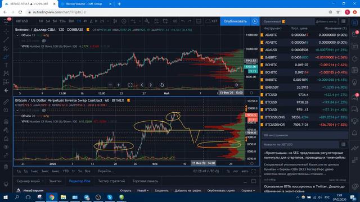Click the play icon beside Опубликовать
Viewport: 360px width, 202px height.
(x=255, y=21)
